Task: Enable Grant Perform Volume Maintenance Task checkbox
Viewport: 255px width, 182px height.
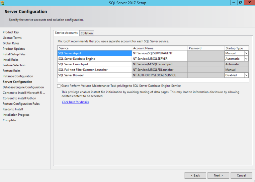Action: (59, 86)
